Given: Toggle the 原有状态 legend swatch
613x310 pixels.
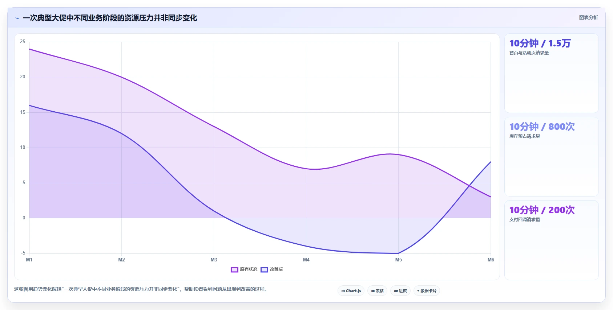Looking at the screenshot, I should (234, 269).
